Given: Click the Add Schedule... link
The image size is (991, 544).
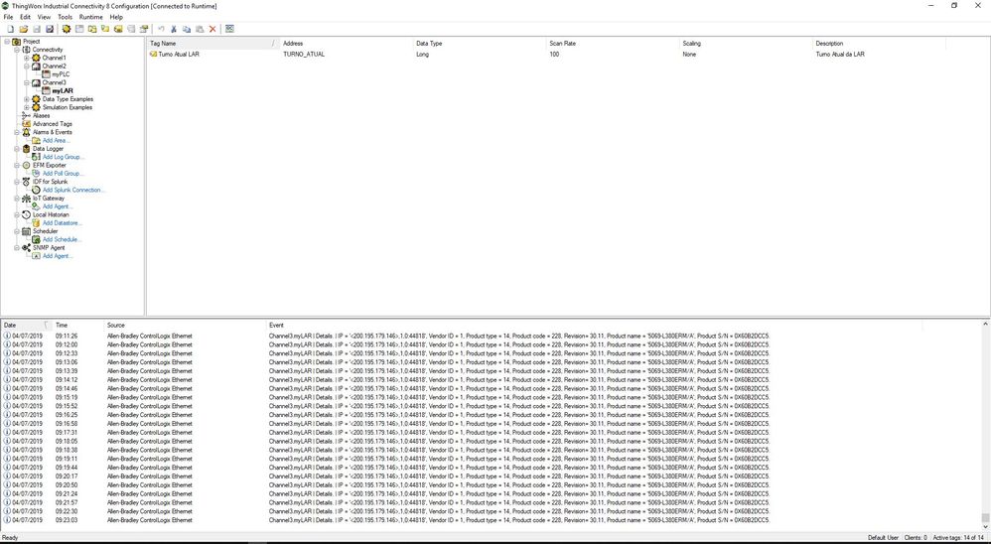Looking at the screenshot, I should [x=62, y=239].
